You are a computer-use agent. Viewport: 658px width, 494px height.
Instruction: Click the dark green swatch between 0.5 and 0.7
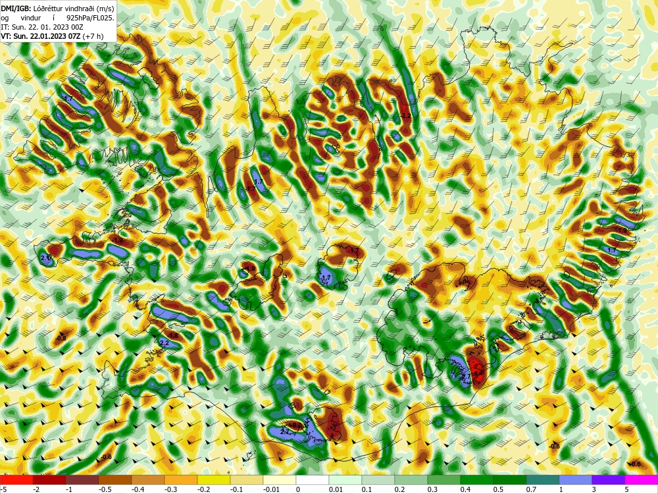coord(510,480)
